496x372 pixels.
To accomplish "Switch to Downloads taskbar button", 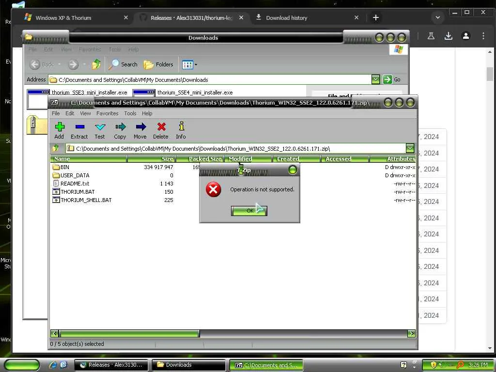I will 188,365.
